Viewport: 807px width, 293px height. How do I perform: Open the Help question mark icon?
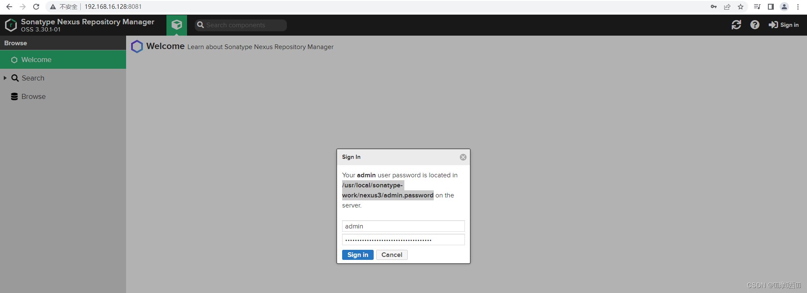coord(755,25)
